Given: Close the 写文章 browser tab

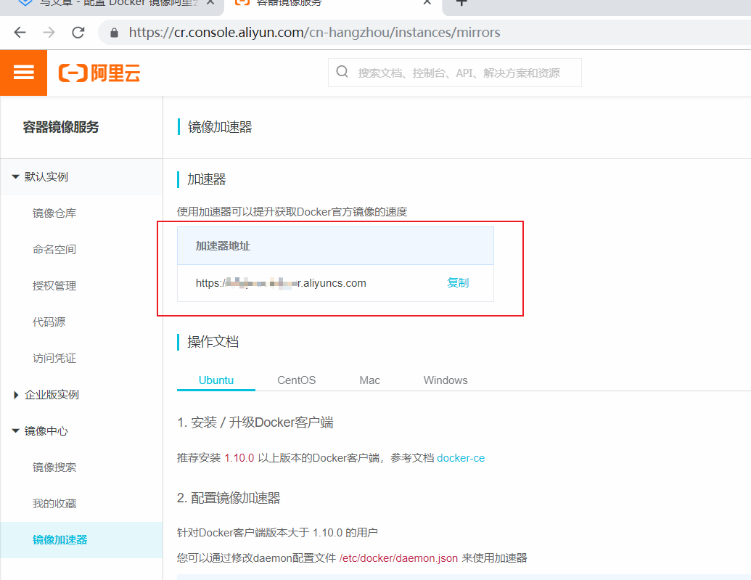Looking at the screenshot, I should pyautogui.click(x=210, y=2).
